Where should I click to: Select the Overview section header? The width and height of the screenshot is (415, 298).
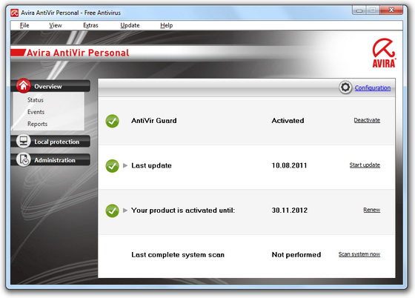coord(50,86)
